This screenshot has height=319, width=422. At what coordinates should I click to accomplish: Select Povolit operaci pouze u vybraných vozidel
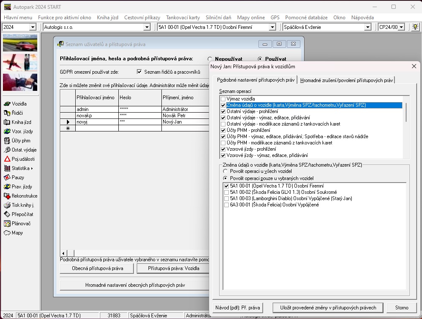tap(225, 178)
